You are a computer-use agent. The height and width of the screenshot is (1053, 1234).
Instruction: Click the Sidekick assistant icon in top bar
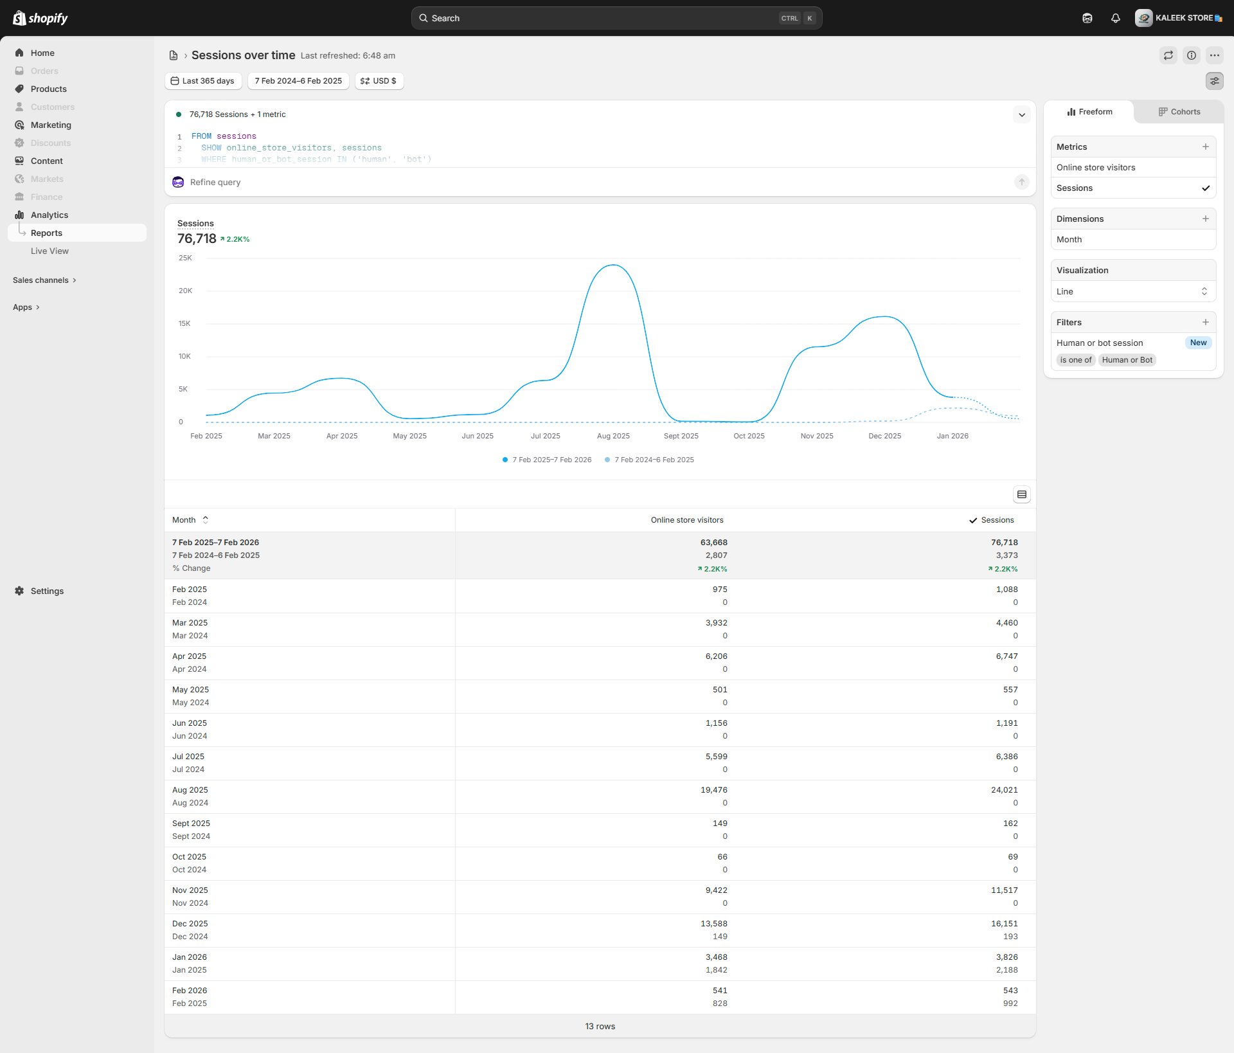click(1087, 18)
